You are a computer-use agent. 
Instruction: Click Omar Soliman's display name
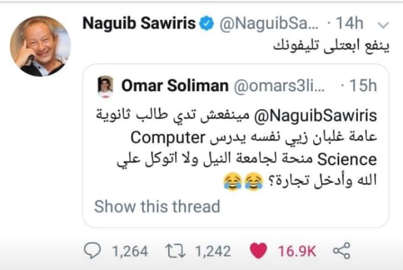[173, 86]
